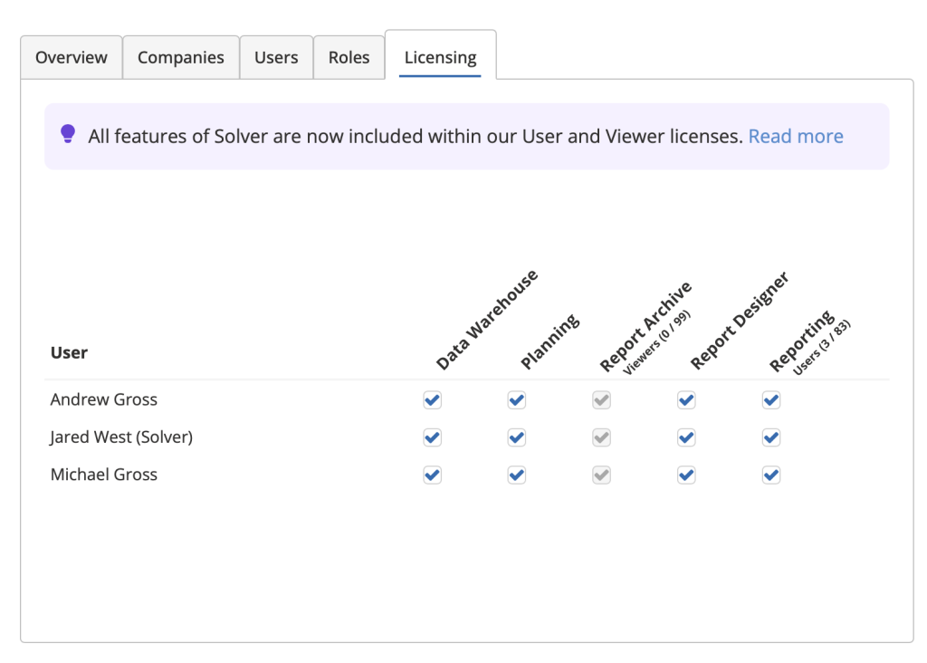Toggle Planning checkbox for Jared West
Viewport: 927px width, 663px height.
(x=517, y=437)
